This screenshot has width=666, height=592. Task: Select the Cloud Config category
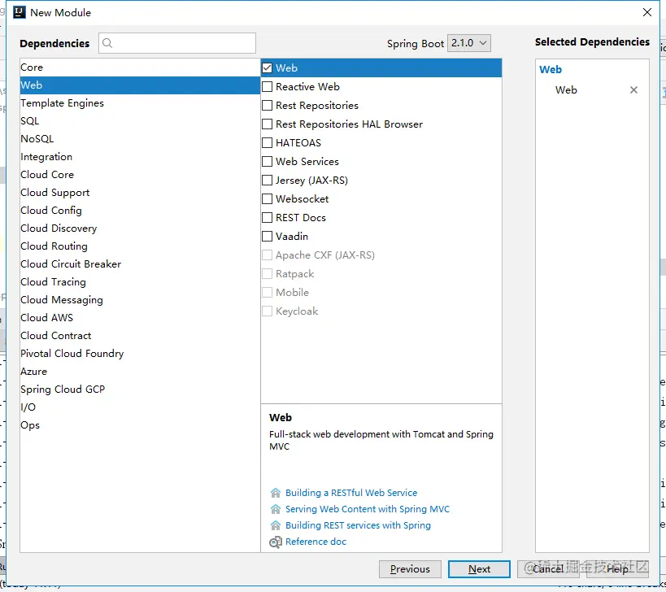pyautogui.click(x=140, y=211)
